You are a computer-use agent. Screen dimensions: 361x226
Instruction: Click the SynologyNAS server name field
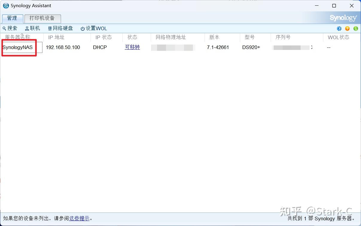19,47
